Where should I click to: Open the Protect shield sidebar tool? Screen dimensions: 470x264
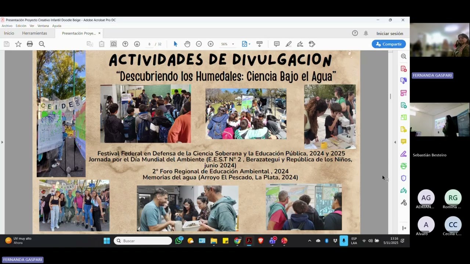coord(404,178)
